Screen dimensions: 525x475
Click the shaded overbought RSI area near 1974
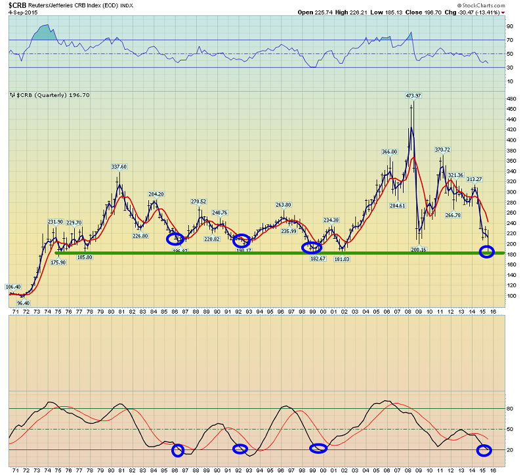(x=44, y=32)
